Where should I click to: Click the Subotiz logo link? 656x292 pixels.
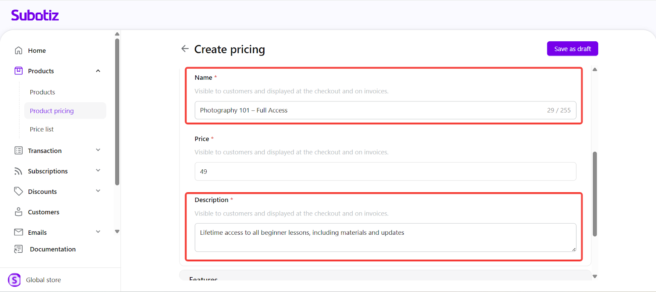35,15
